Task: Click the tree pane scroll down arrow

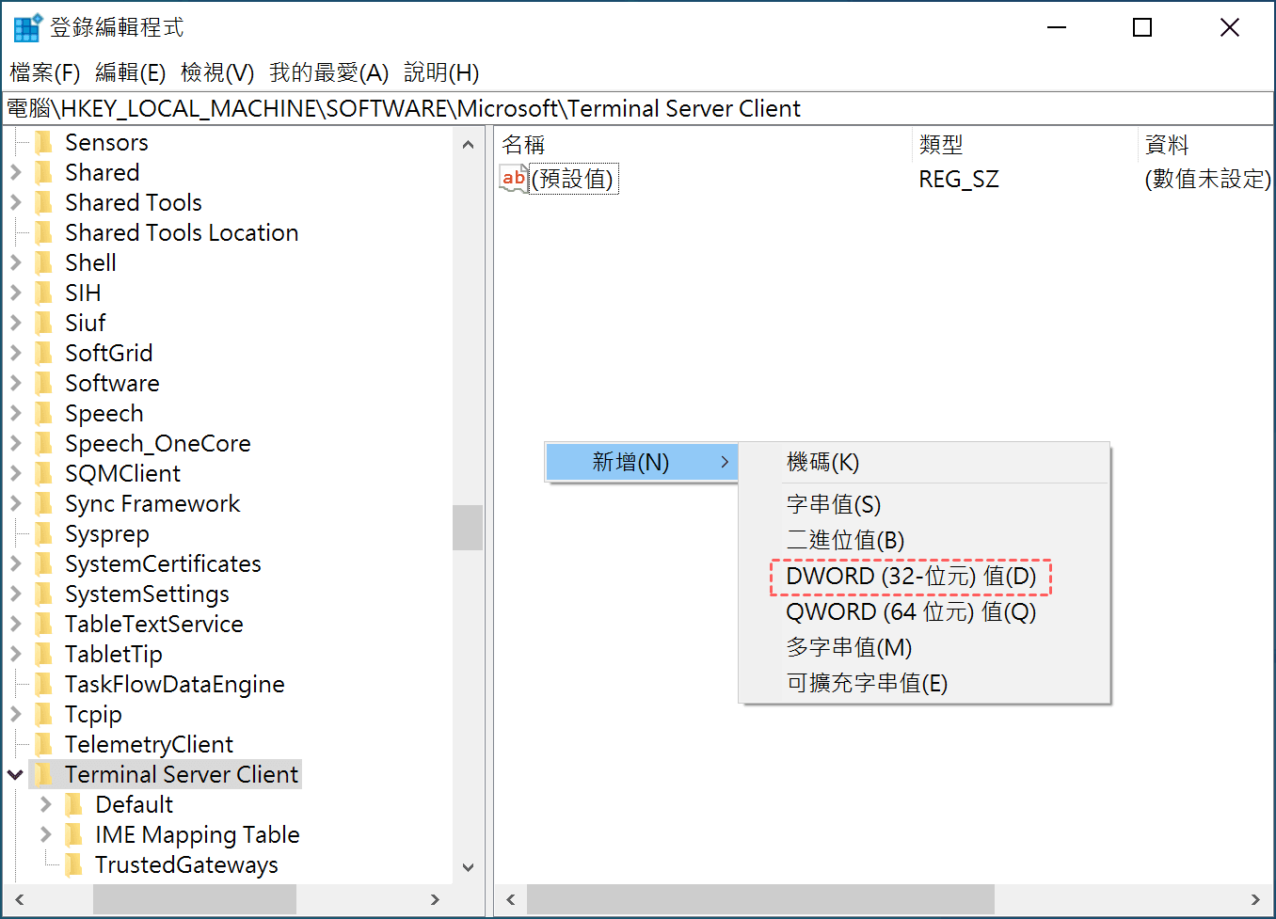Action: [x=468, y=867]
